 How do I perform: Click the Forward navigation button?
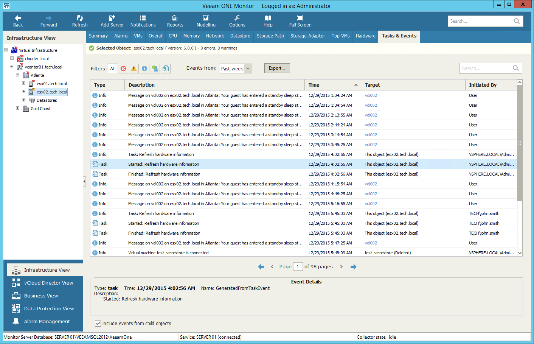pos(48,21)
